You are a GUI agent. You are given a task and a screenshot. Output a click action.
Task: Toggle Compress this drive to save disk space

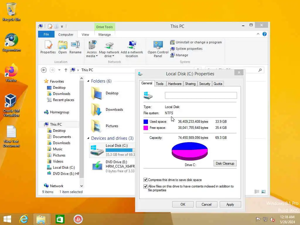(145, 180)
